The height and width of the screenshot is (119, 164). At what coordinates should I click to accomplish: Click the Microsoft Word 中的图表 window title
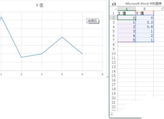[144, 4]
